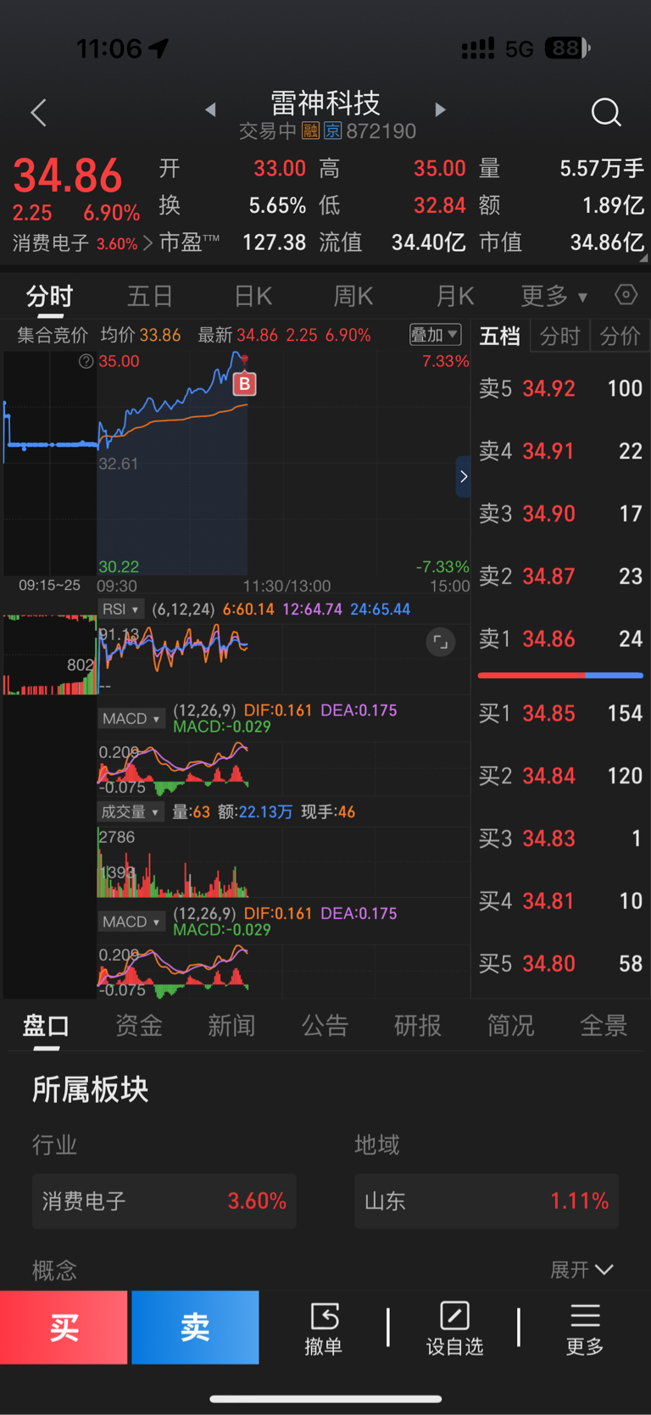The height and width of the screenshot is (1415, 651).
Task: Tap the 卖2 34.87 order row
Action: coord(560,577)
